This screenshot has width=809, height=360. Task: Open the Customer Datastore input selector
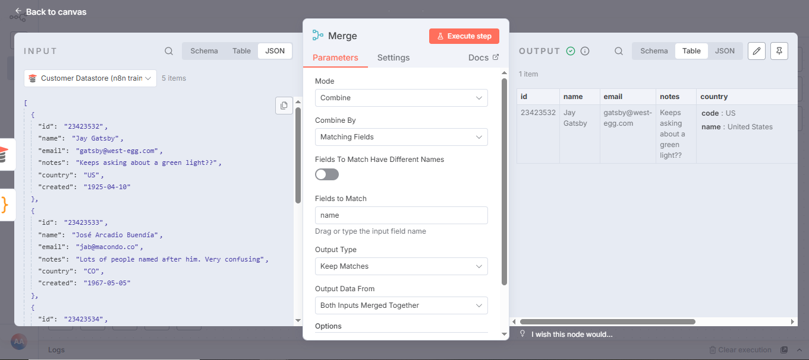coord(90,78)
